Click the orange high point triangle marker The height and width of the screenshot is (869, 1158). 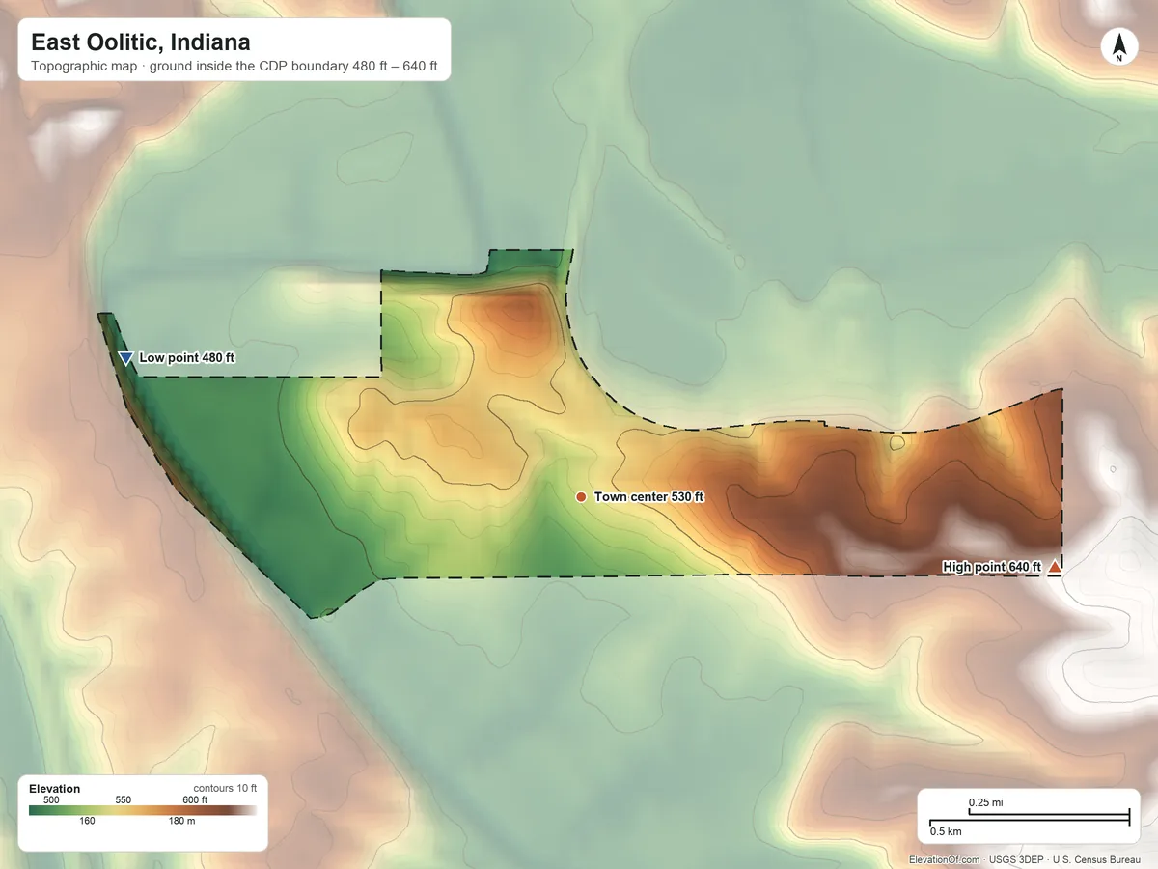[1055, 568]
